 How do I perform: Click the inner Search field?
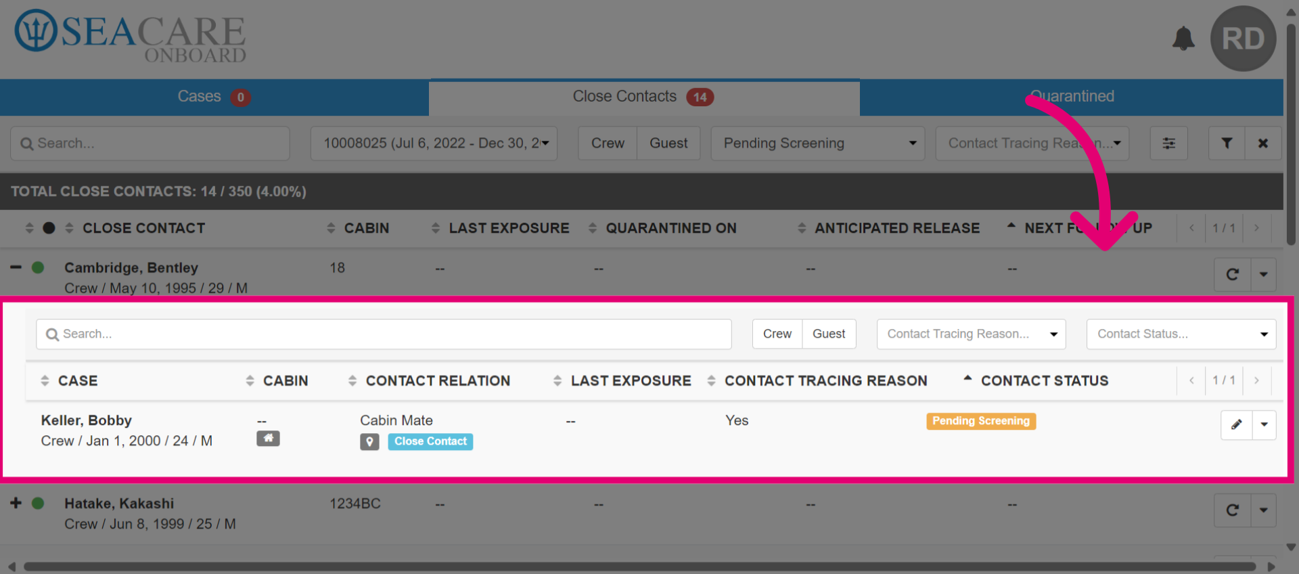tap(384, 334)
